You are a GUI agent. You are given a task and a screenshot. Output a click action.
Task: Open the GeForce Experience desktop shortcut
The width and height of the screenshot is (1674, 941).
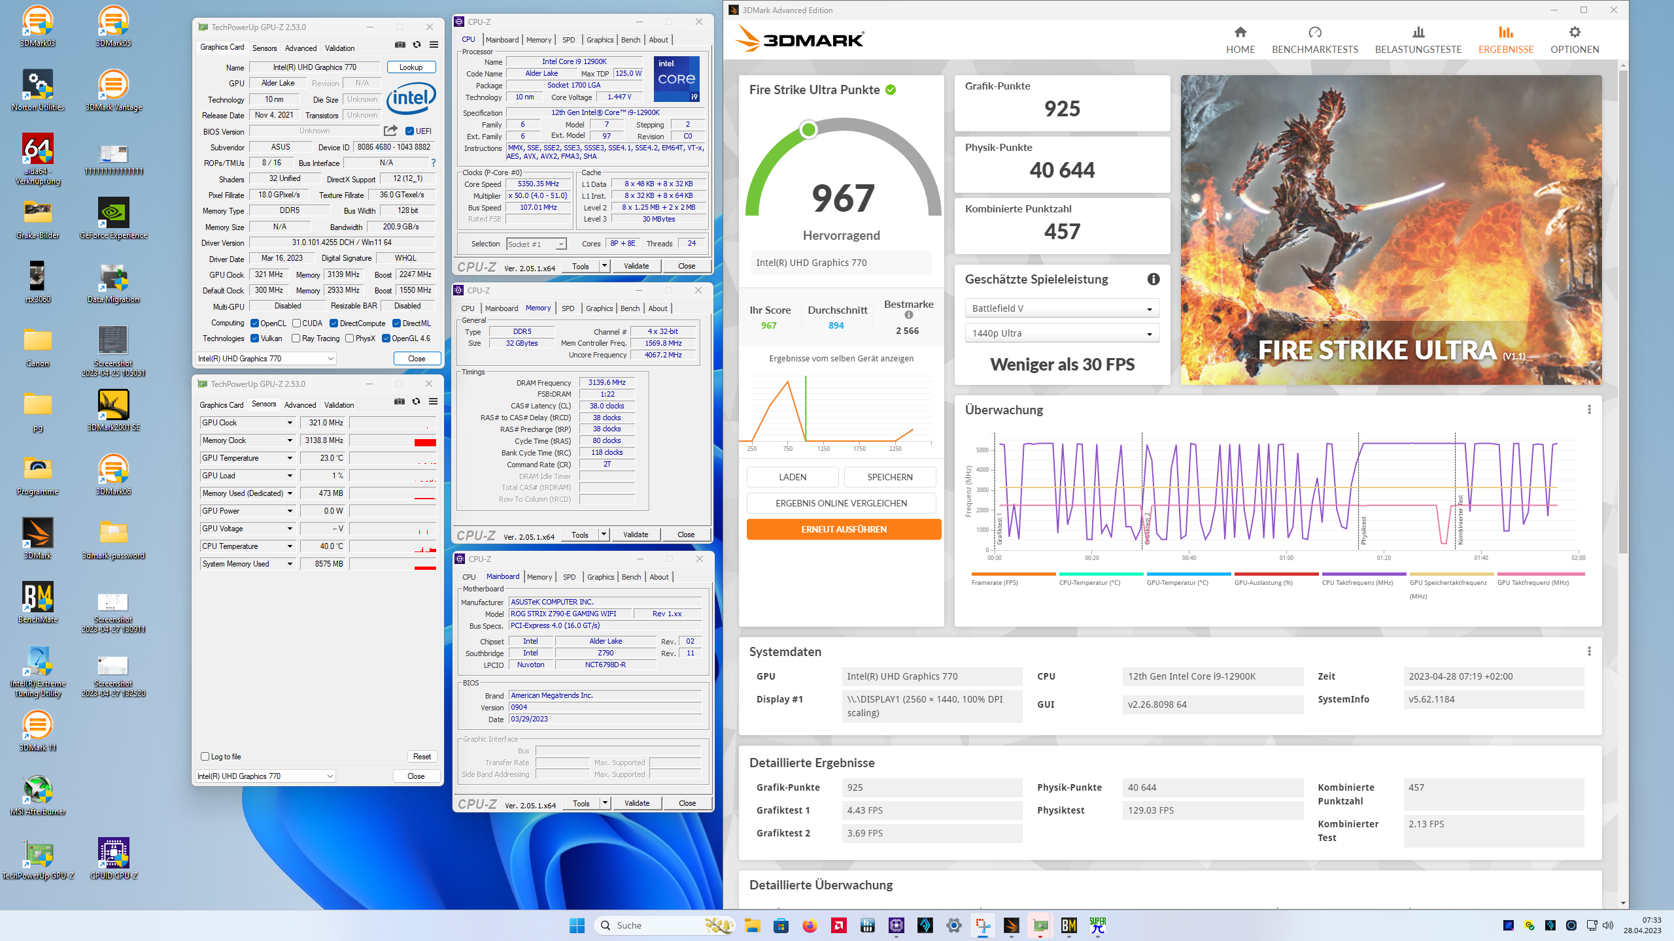113,218
